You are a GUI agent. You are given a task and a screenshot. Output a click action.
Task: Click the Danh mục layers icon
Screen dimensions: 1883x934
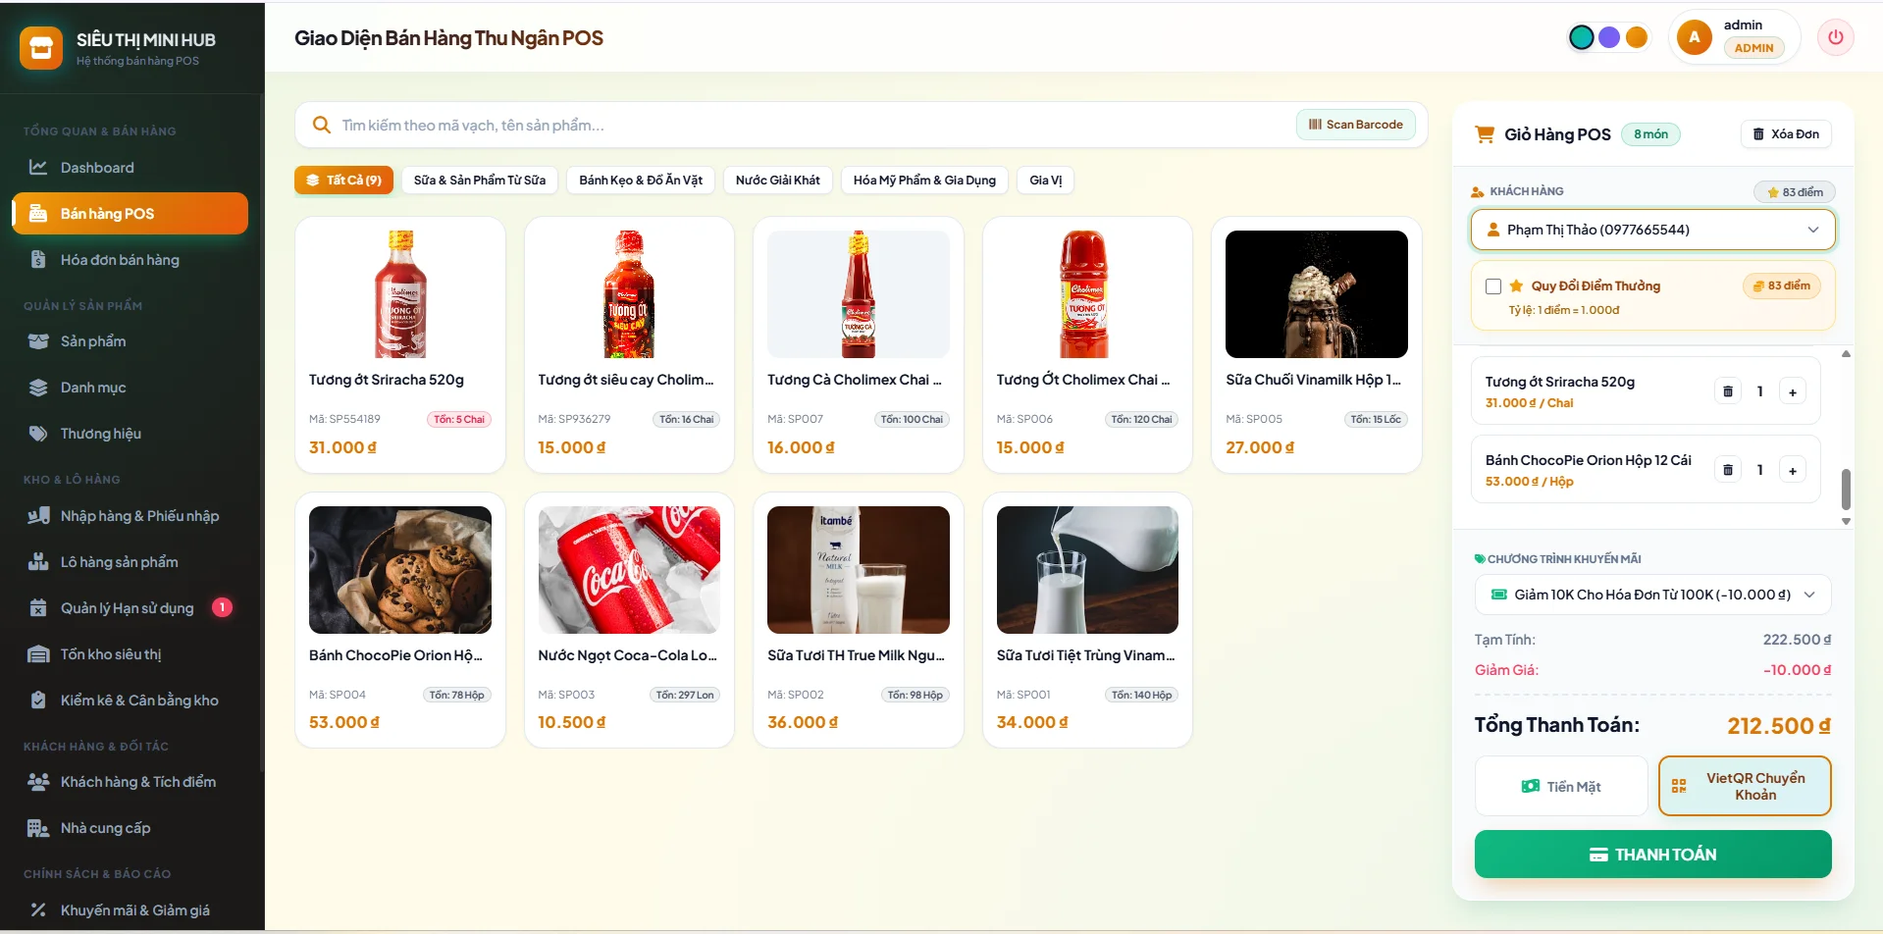pos(38,388)
